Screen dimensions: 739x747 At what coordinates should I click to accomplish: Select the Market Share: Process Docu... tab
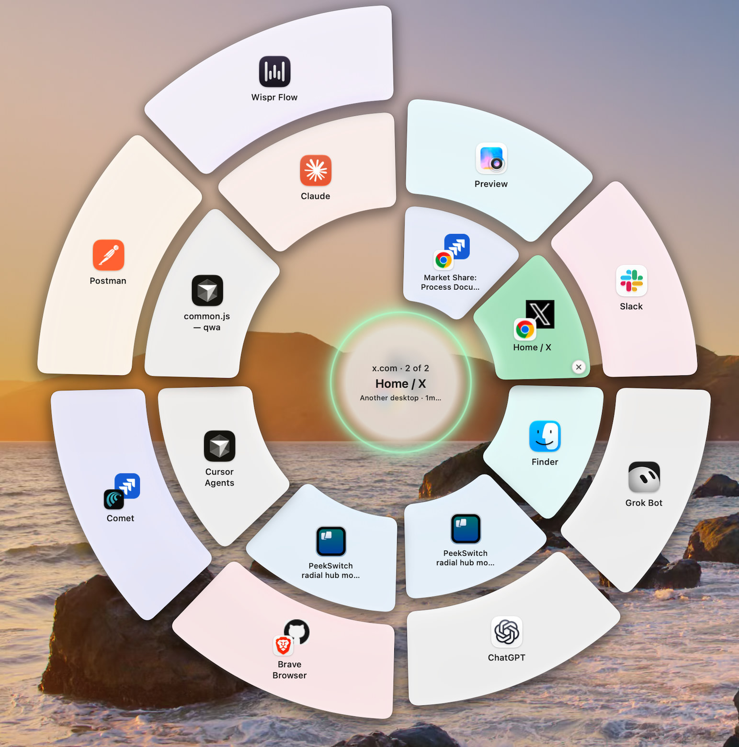point(450,263)
